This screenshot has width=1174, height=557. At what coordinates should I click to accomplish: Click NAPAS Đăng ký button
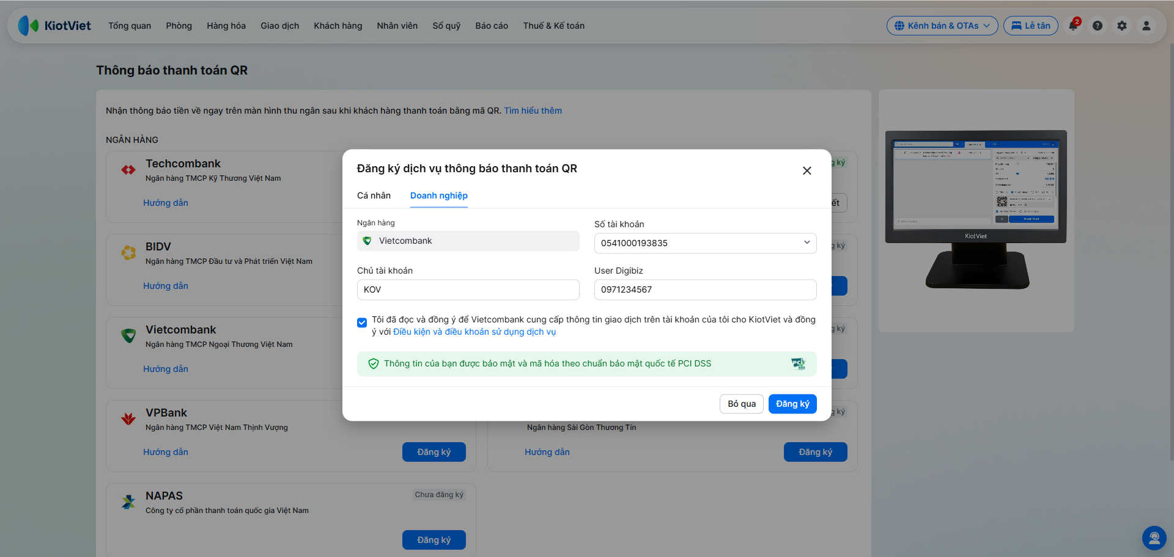[x=434, y=540]
